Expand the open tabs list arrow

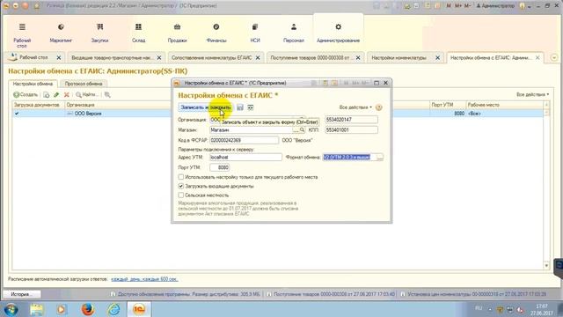(554, 58)
